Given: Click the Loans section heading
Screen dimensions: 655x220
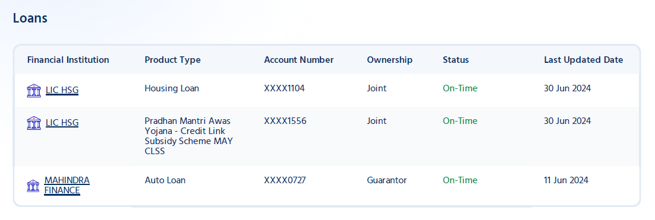Looking at the screenshot, I should click(x=30, y=18).
